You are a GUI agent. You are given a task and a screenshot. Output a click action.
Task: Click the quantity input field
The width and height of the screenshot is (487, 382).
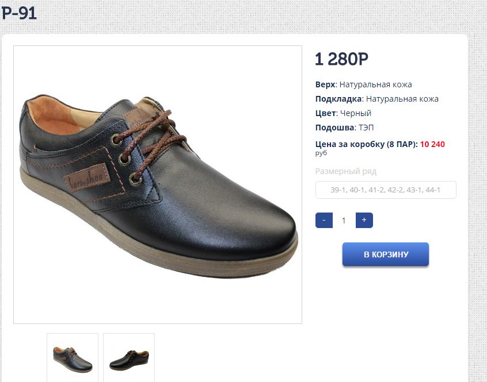point(344,220)
